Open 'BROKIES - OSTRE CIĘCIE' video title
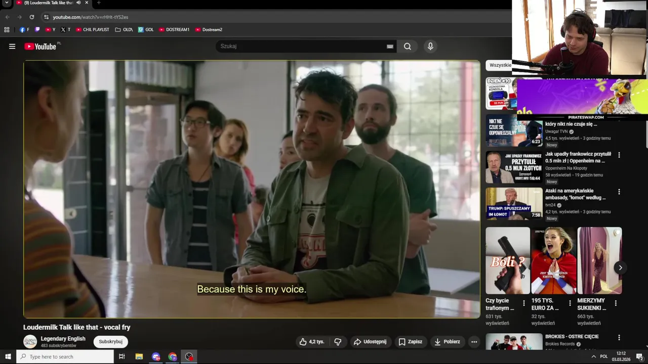This screenshot has width=648, height=364. click(x=572, y=337)
